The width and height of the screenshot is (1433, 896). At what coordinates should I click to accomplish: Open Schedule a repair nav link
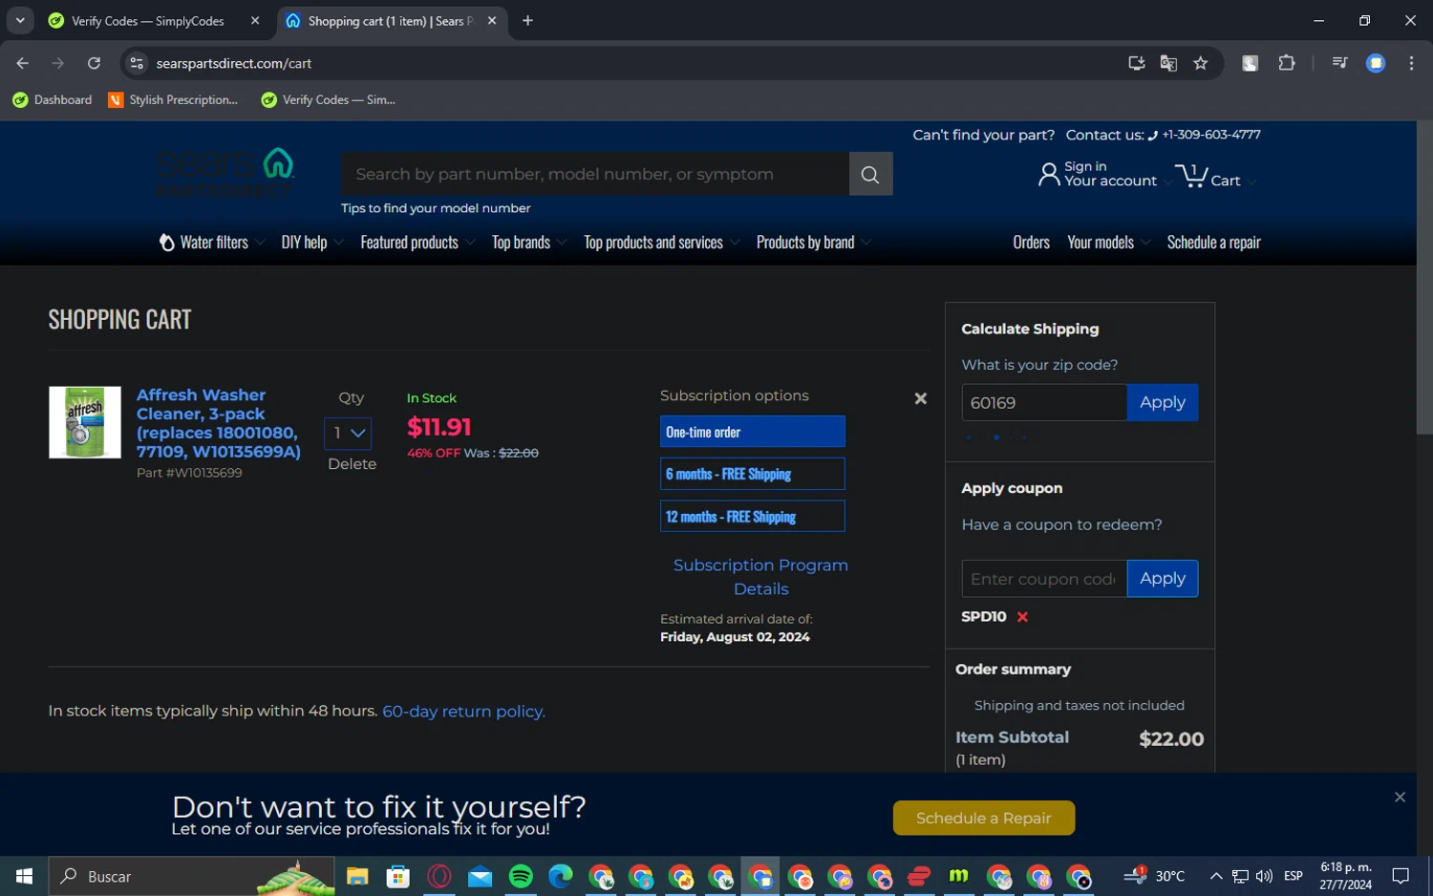coord(1213,243)
